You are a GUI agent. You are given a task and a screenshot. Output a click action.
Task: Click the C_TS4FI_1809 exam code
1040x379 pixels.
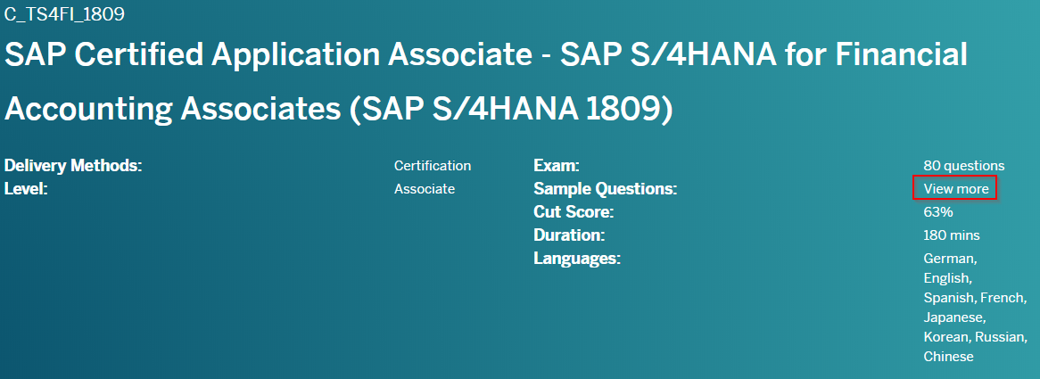point(64,14)
